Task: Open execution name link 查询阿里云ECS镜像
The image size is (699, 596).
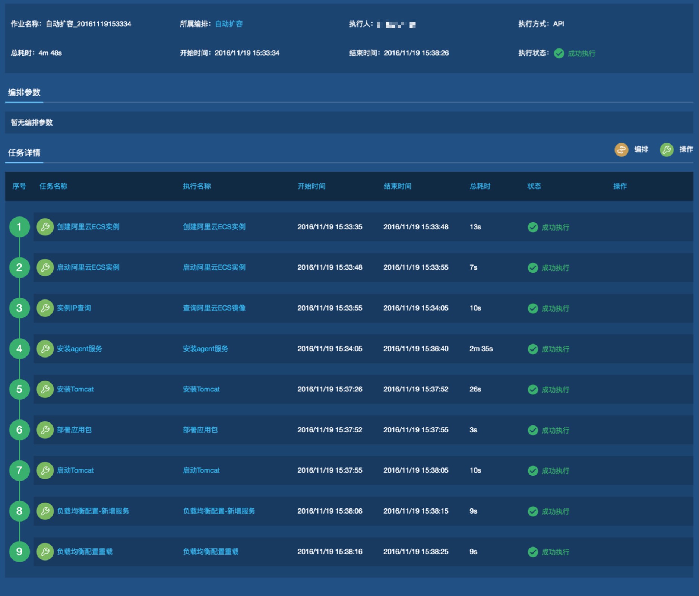Action: pos(214,308)
